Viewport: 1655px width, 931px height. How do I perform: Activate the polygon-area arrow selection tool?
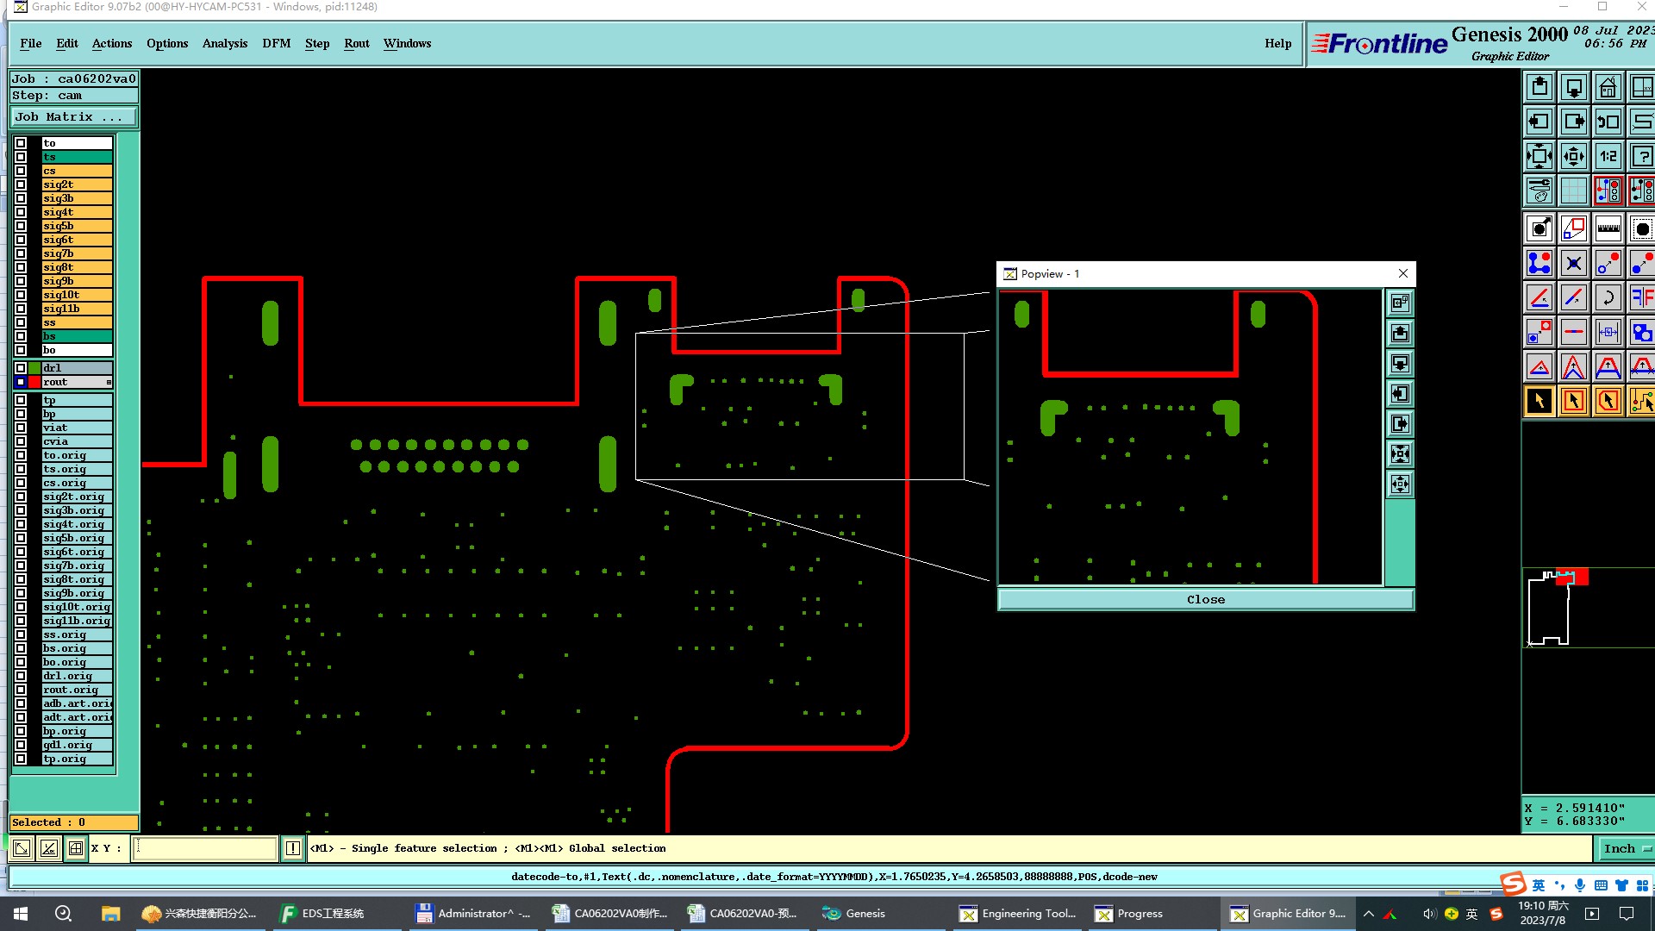[x=1608, y=401]
